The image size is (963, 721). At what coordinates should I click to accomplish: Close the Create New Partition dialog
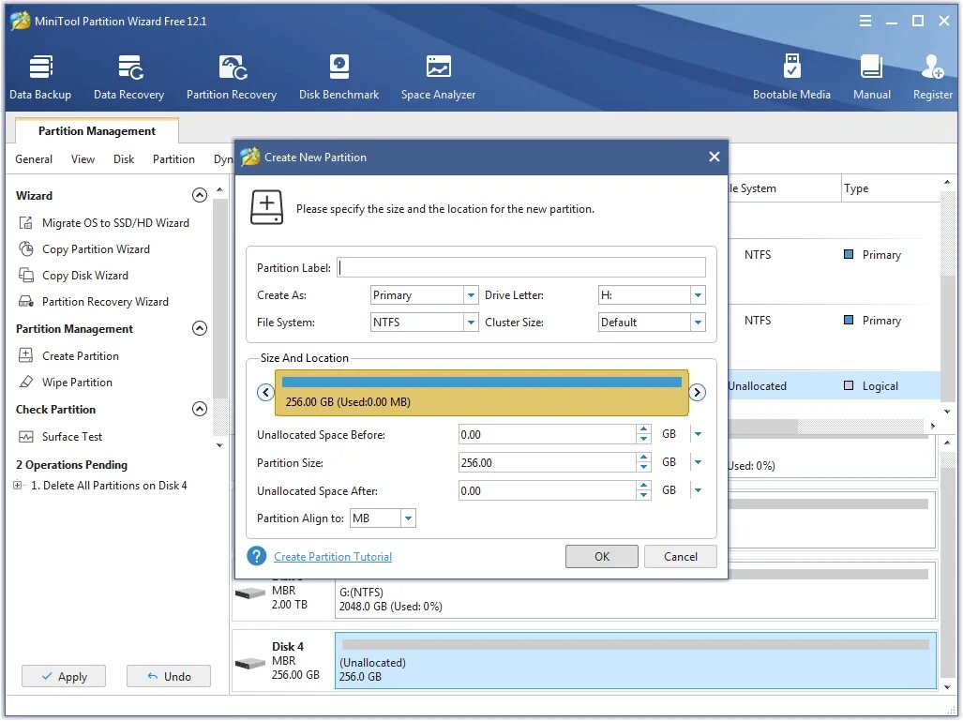(x=714, y=157)
